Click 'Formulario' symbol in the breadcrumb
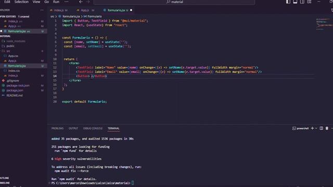Viewport: 333px width, 187px height. pos(95,16)
